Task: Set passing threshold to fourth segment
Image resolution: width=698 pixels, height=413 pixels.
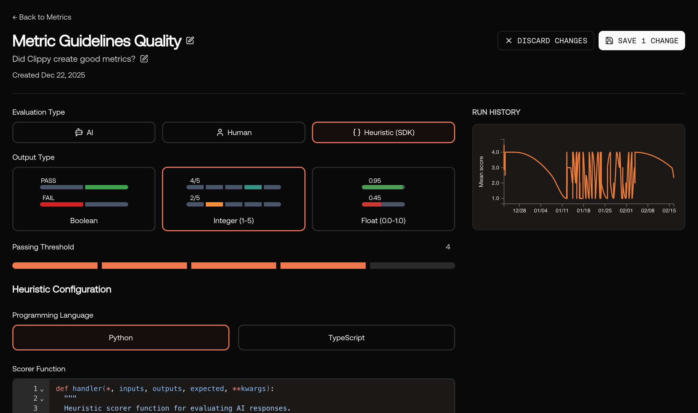Action: pos(323,266)
